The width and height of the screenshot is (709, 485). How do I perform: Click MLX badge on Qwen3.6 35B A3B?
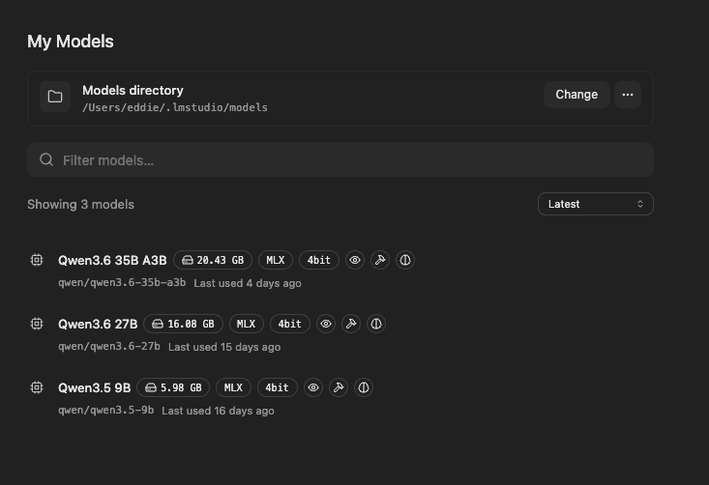point(276,260)
